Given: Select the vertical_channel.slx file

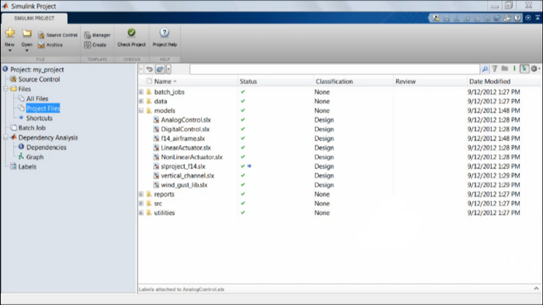Looking at the screenshot, I should tap(188, 176).
